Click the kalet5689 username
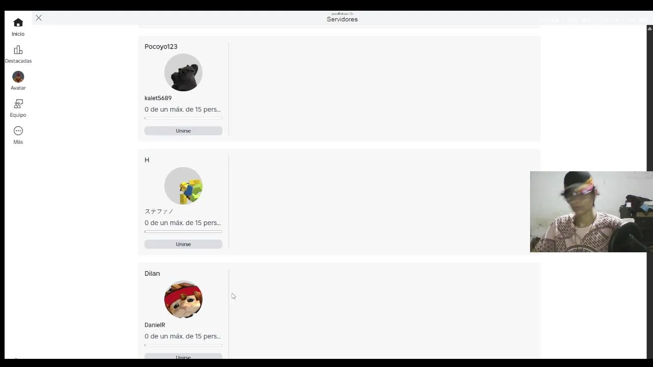This screenshot has height=367, width=653. [158, 98]
